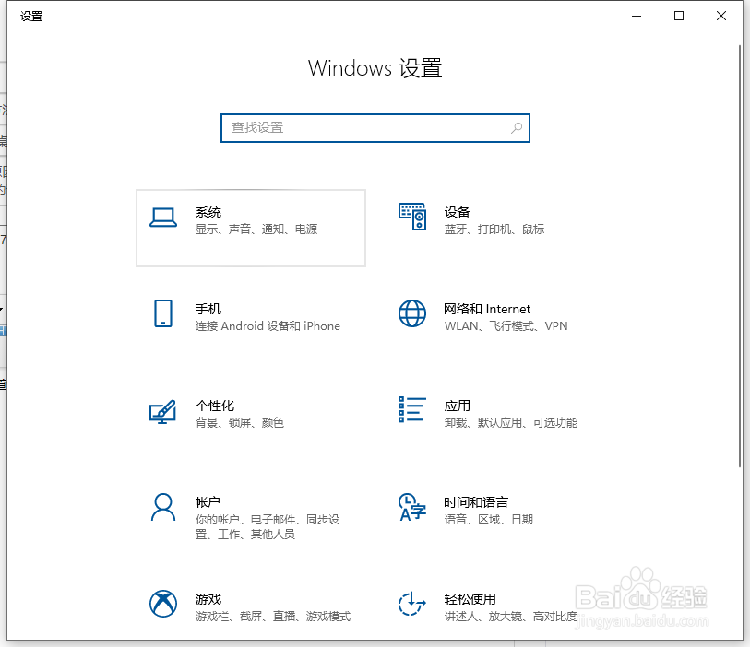Click the text 背景、锁屏、颜色
750x647 pixels.
point(240,422)
